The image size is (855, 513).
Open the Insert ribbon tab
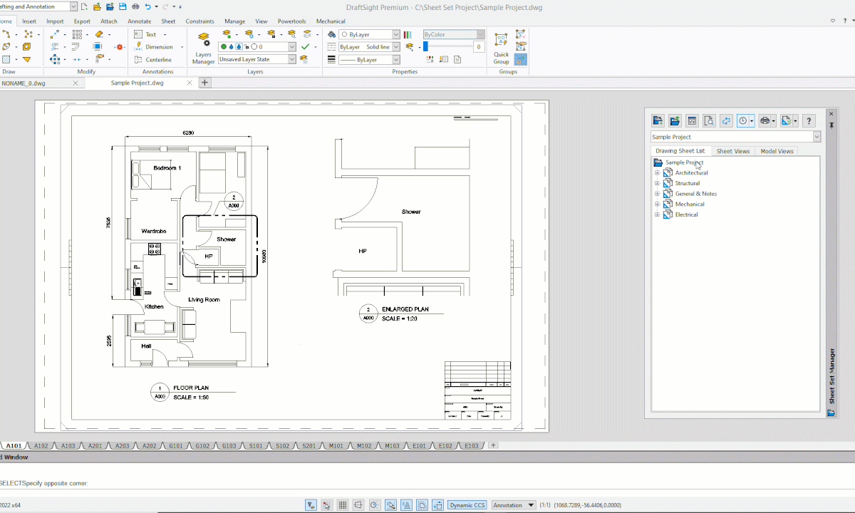pos(29,21)
